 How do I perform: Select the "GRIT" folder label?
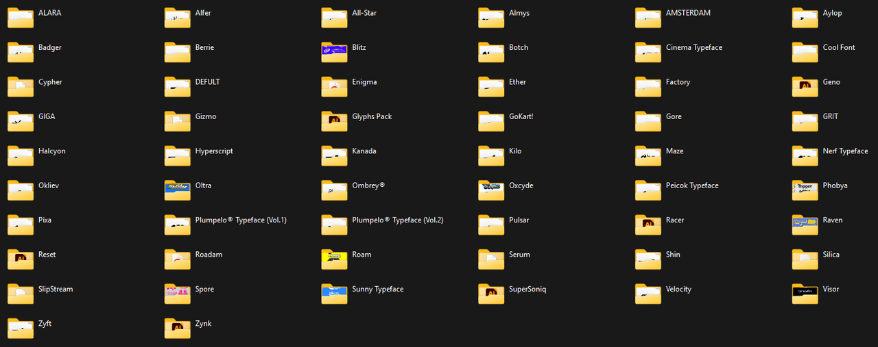tap(831, 116)
